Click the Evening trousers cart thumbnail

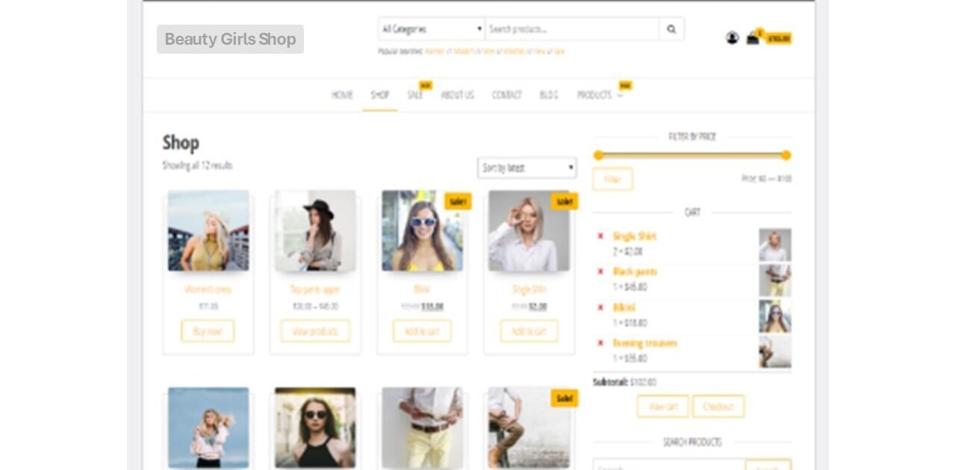[x=775, y=352]
